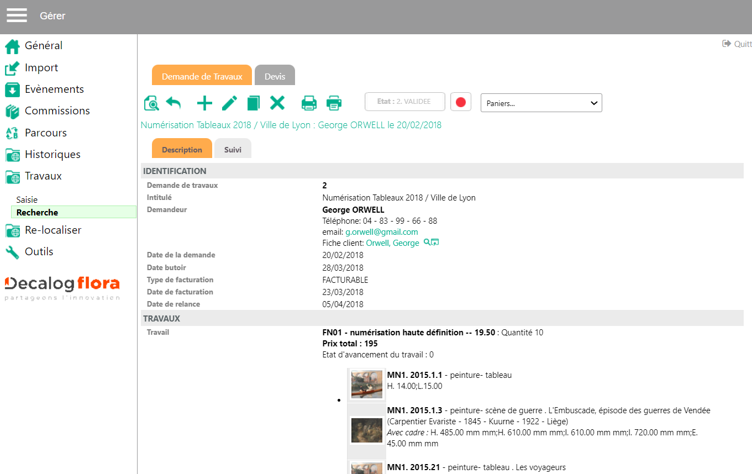Open the Paniers dropdown

coord(541,103)
